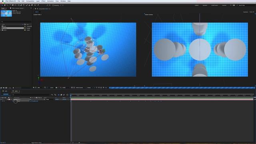Select the Hand tool

5,5
